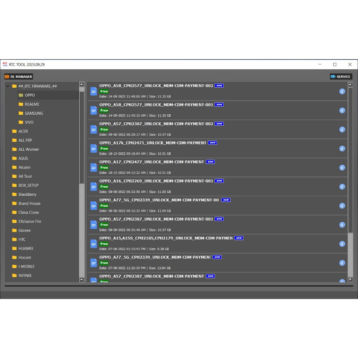358x358 pixels.
Task: Click the file list scrollbar up arrow
Action: [x=350, y=85]
